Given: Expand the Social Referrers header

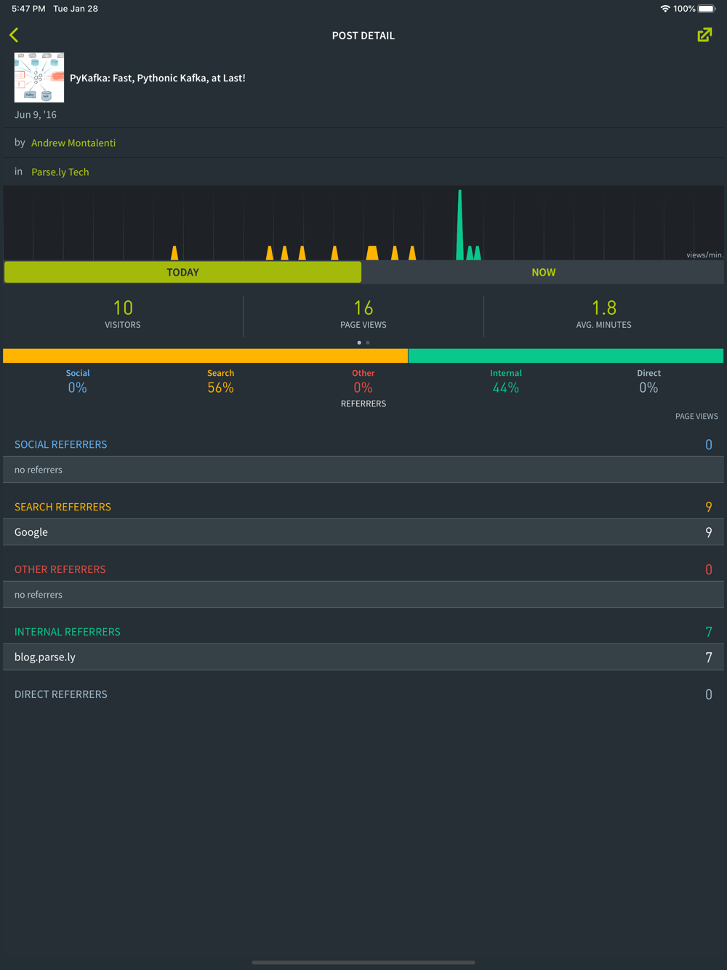Looking at the screenshot, I should [x=61, y=444].
